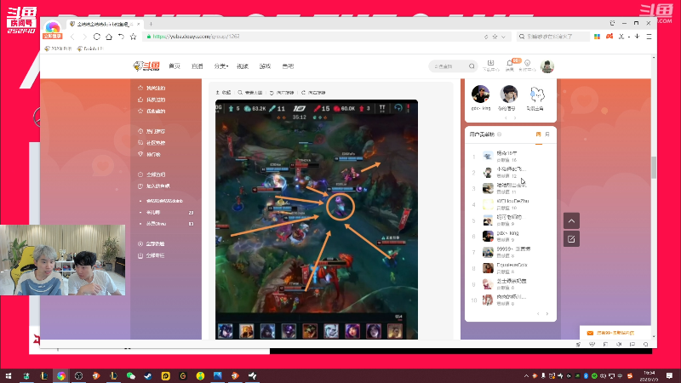Focus the browser search box by the address bar
The width and height of the screenshot is (681, 383).
tap(552, 37)
